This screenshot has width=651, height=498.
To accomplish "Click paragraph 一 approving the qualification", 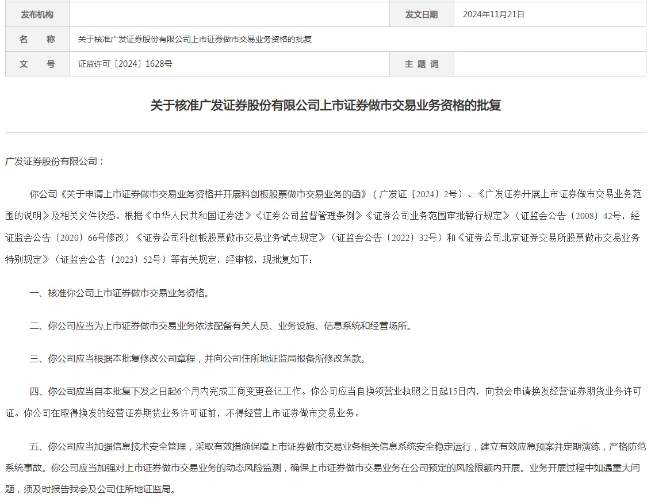I will pos(121,293).
